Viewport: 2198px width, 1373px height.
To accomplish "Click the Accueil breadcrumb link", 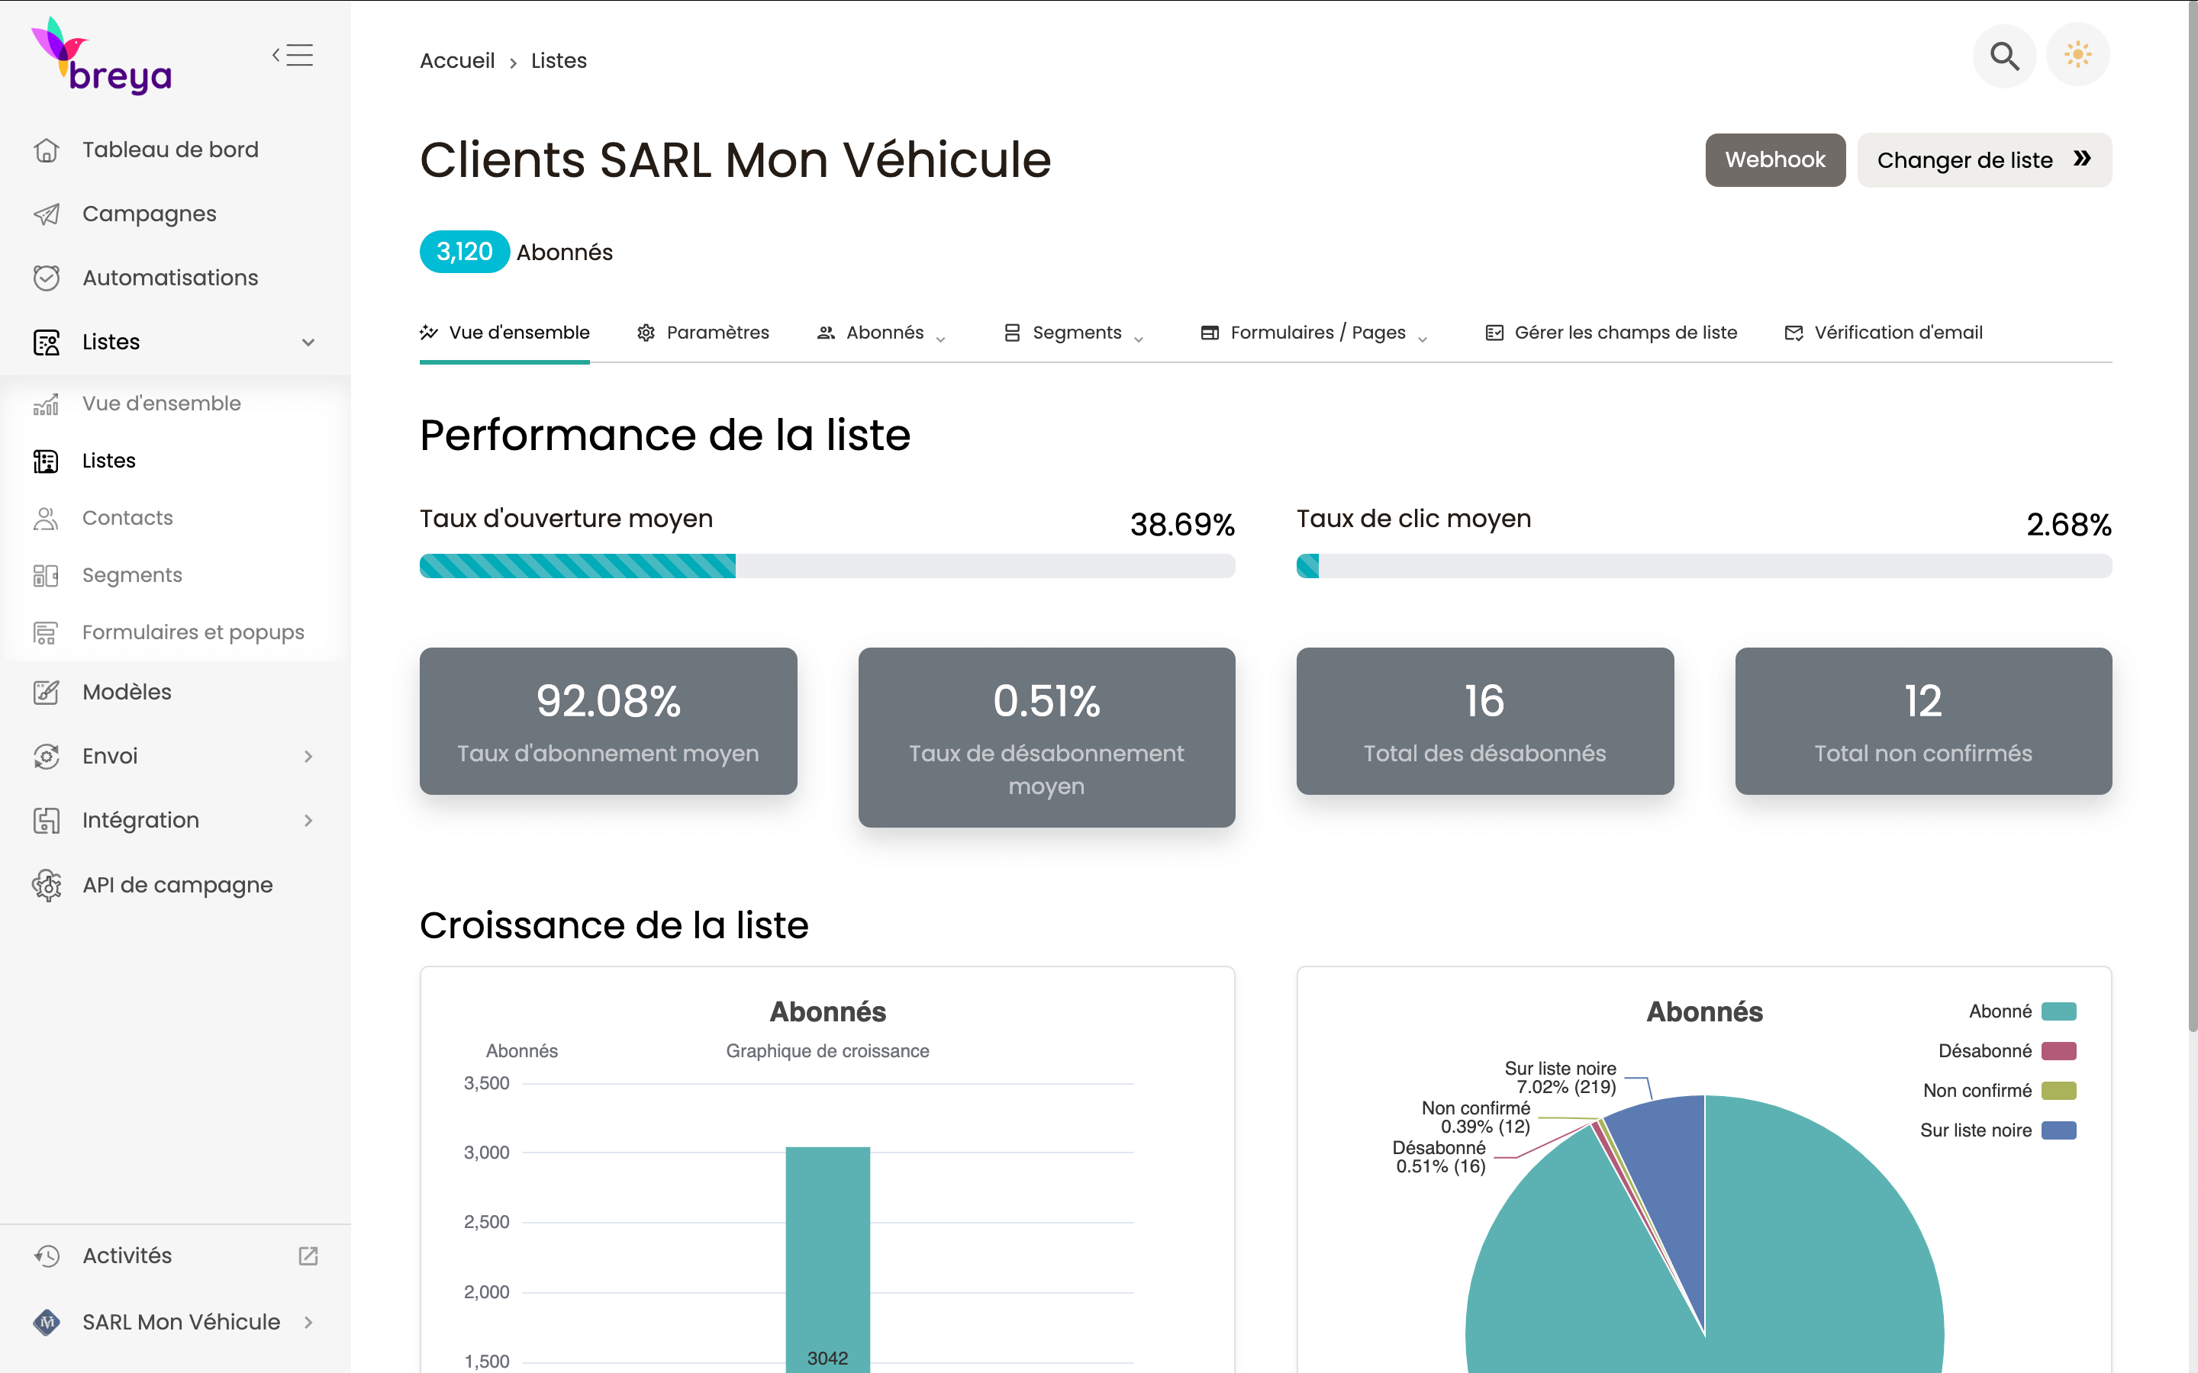I will [x=457, y=61].
